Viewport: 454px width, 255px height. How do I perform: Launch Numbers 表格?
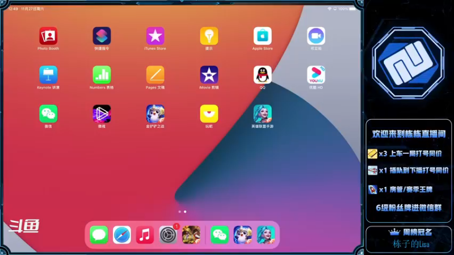[102, 75]
